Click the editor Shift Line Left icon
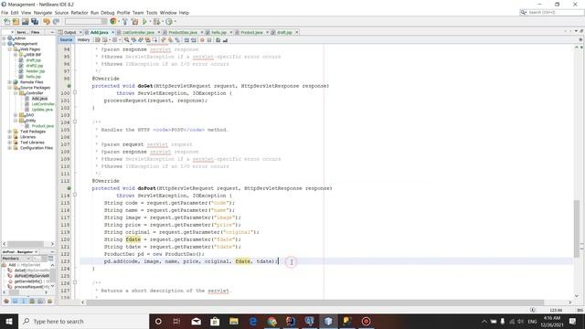Image resolution: width=585 pixels, height=329 pixels. (x=186, y=40)
